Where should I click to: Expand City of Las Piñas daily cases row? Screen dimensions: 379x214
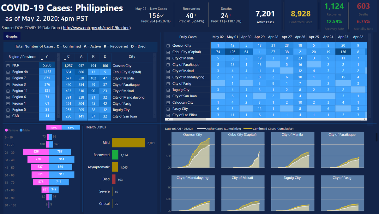(x=168, y=115)
